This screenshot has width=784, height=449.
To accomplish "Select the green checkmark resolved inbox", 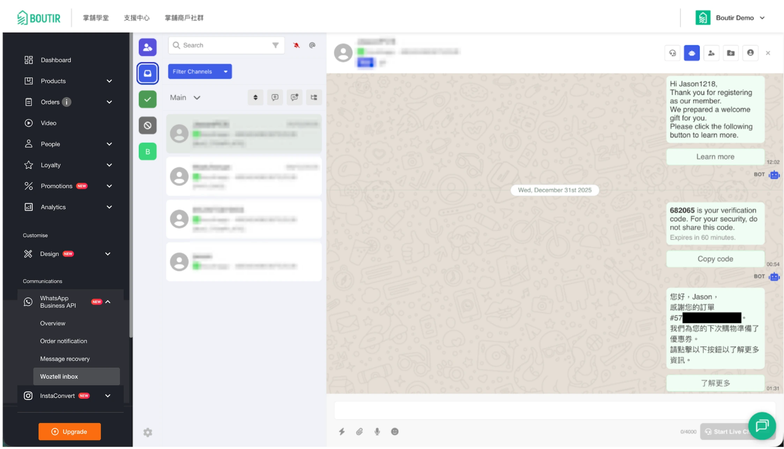I will click(148, 99).
